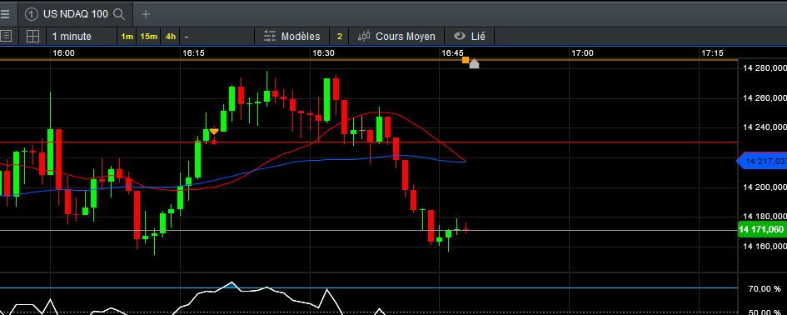Switch to 1m timeframe
Screen dimensions: 787x315
[x=127, y=36]
